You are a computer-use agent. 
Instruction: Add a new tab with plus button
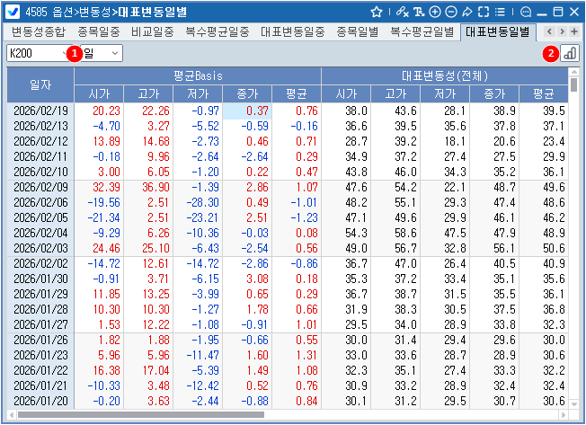(x=575, y=31)
